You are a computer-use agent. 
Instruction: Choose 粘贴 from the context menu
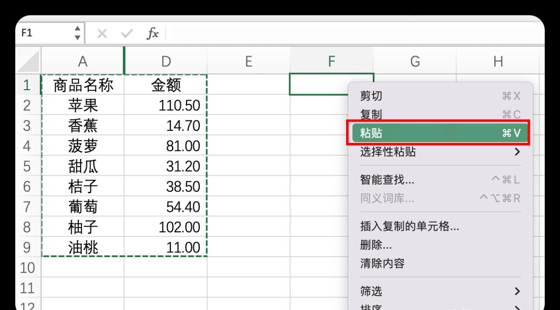(x=441, y=133)
